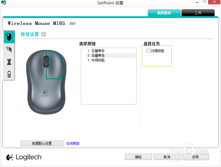Open the button settings sidebar icon
The width and height of the screenshot is (221, 167).
9,37
